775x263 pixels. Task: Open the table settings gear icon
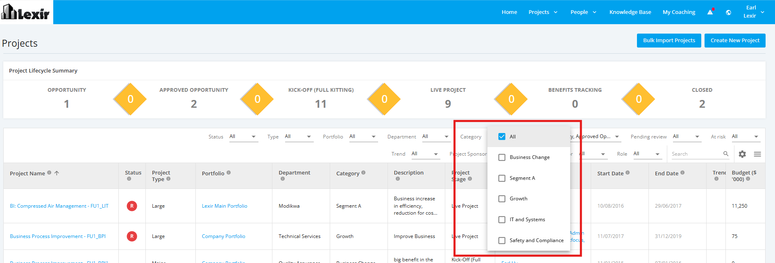click(x=742, y=154)
